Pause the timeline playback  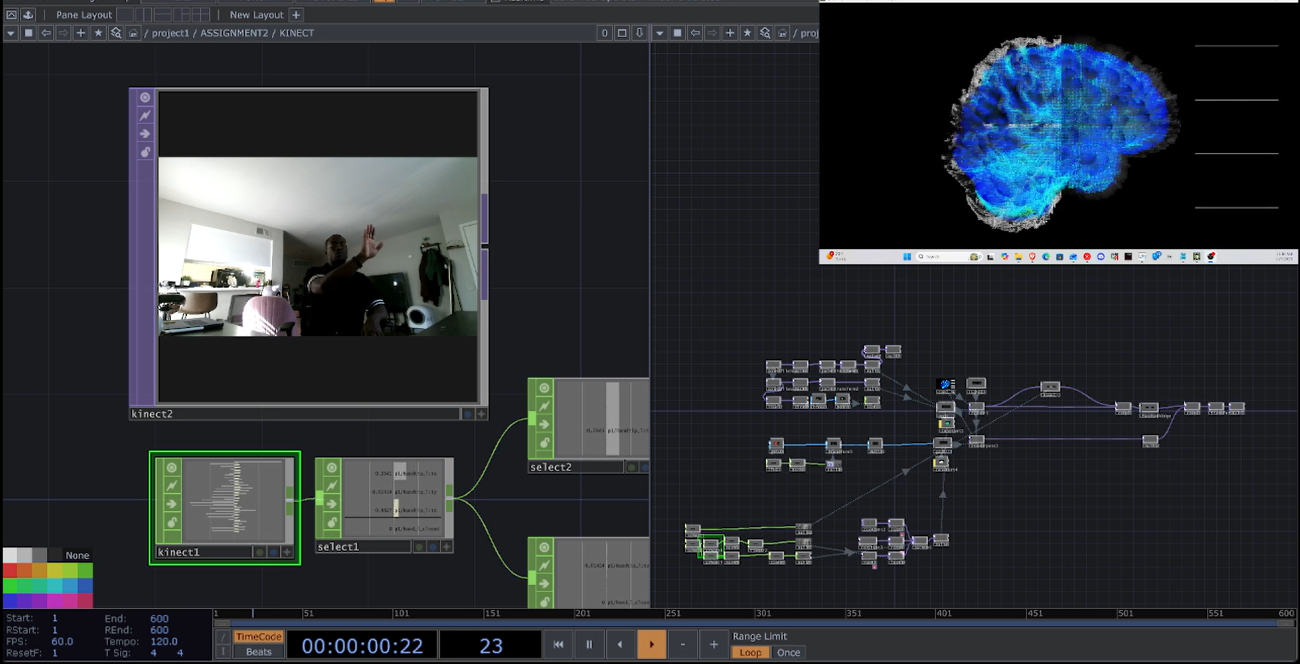589,644
